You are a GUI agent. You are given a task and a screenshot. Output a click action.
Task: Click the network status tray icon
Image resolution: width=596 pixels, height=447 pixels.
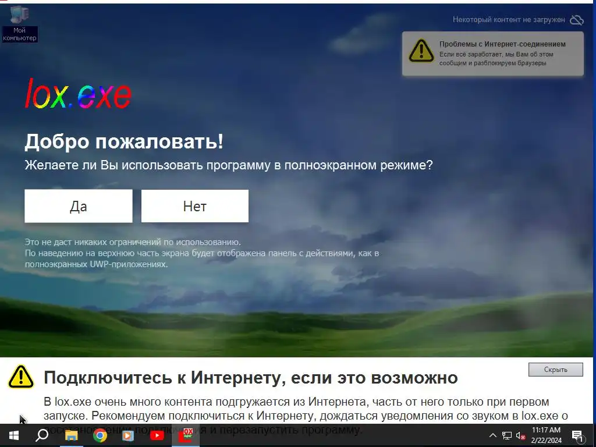pos(507,435)
